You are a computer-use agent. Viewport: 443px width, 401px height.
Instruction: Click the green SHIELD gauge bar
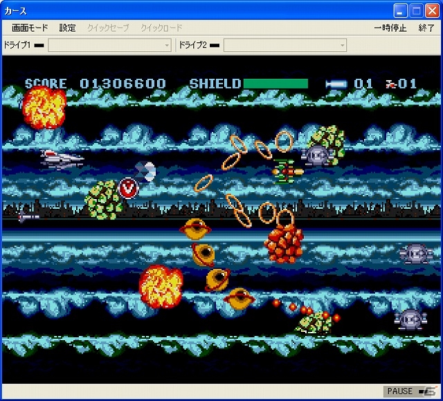click(275, 84)
